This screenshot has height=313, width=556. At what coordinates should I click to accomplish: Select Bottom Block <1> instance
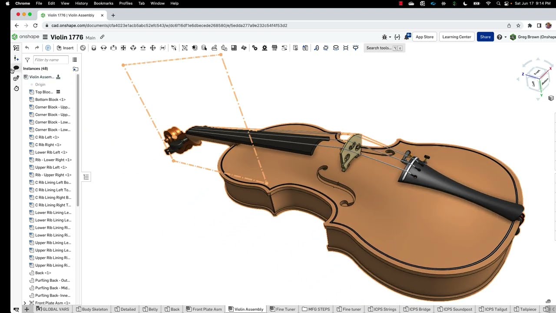(x=50, y=100)
